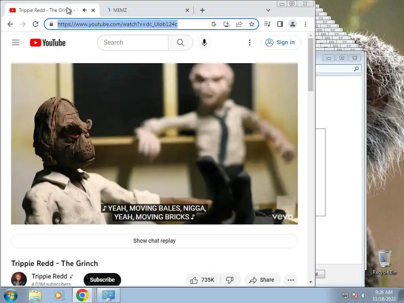This screenshot has height=303, width=404.
Task: Click Show chat replay
Action: (154, 241)
